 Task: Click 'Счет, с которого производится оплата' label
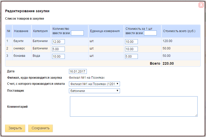(x=36, y=84)
